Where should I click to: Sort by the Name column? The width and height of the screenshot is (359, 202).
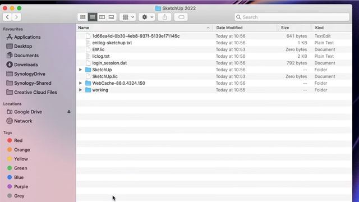point(84,27)
